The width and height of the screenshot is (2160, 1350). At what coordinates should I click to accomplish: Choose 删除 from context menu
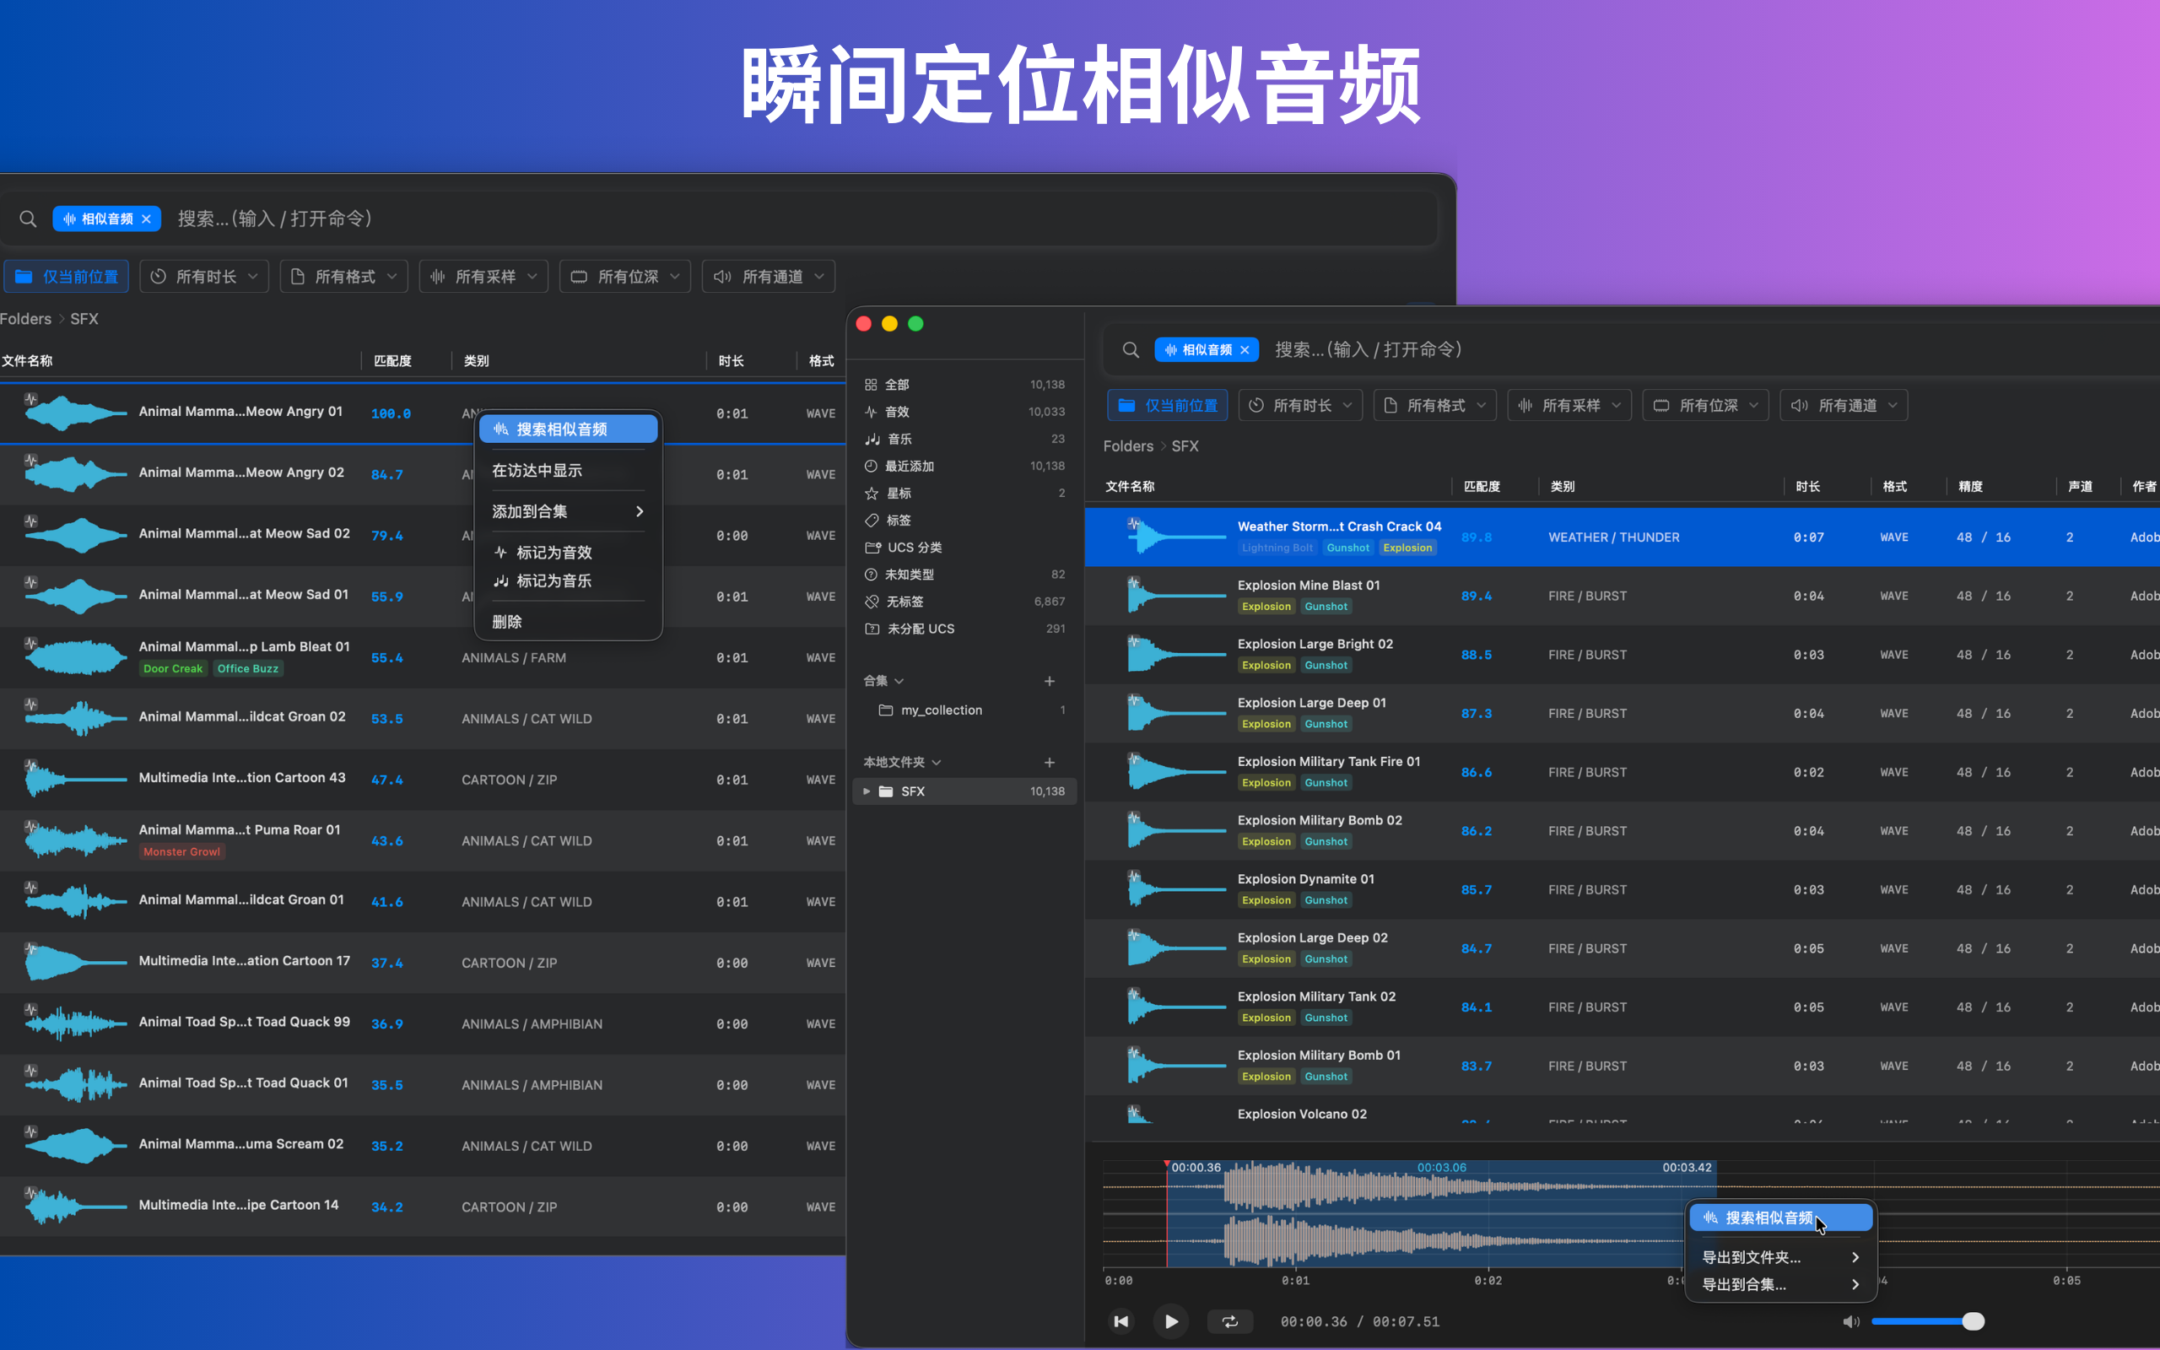point(569,622)
